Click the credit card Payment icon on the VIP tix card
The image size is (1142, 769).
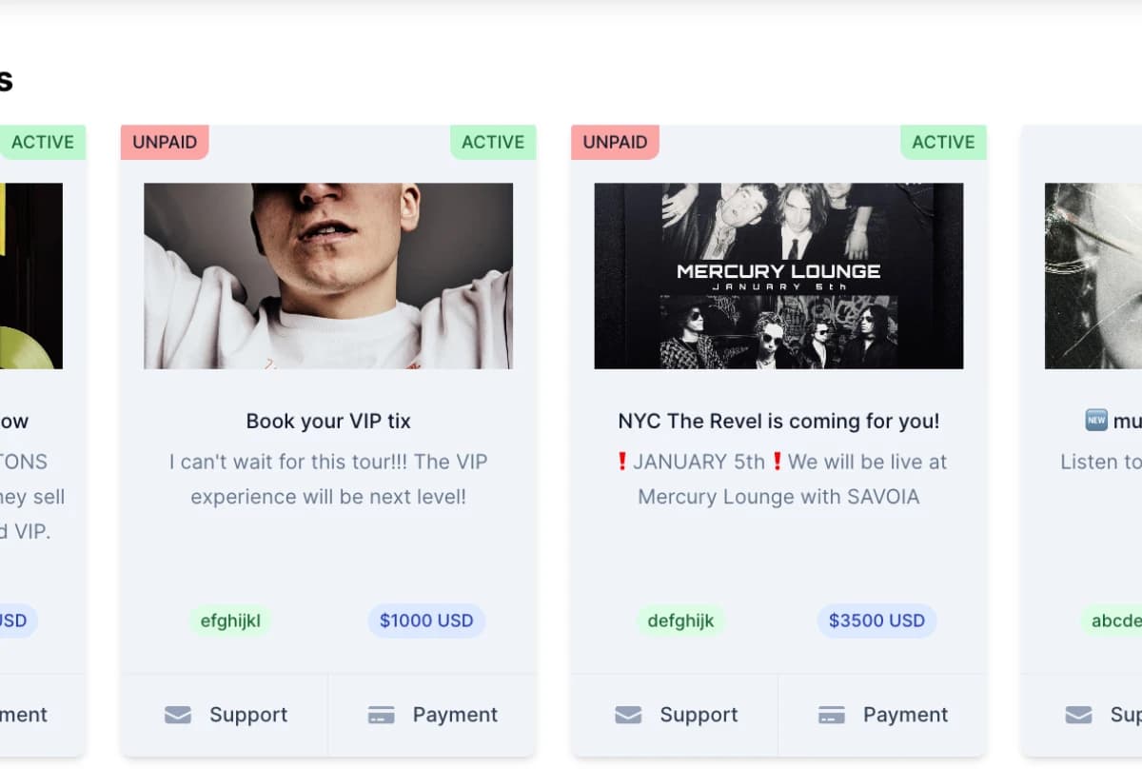click(x=383, y=714)
